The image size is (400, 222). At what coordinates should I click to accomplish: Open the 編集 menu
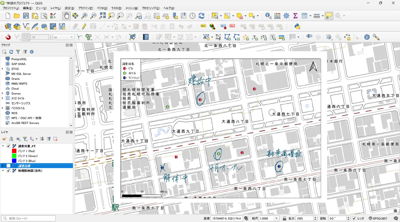pyautogui.click(x=27, y=8)
